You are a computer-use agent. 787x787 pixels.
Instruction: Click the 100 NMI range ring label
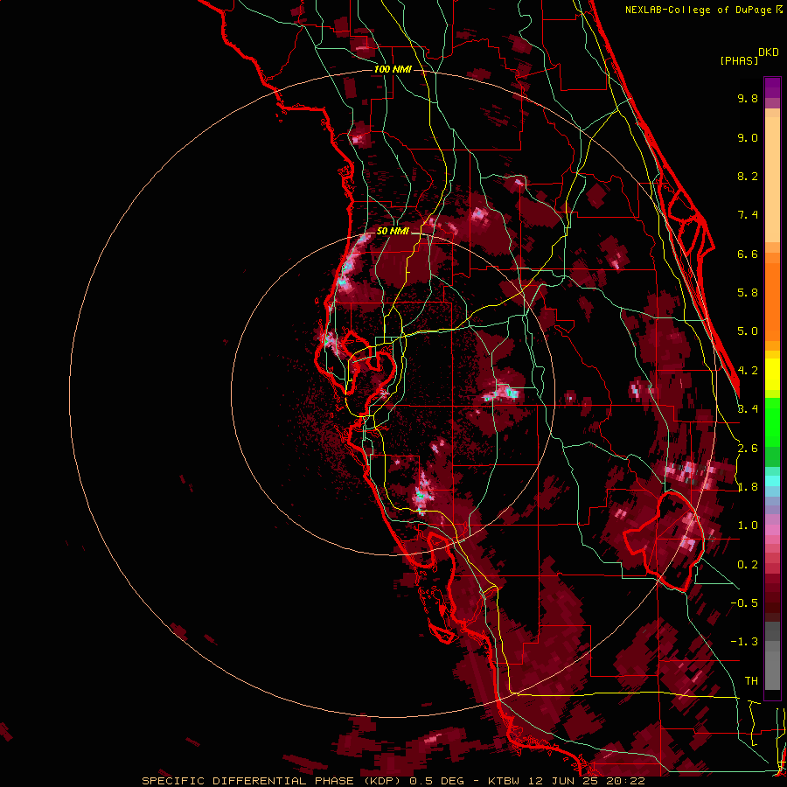393,69
